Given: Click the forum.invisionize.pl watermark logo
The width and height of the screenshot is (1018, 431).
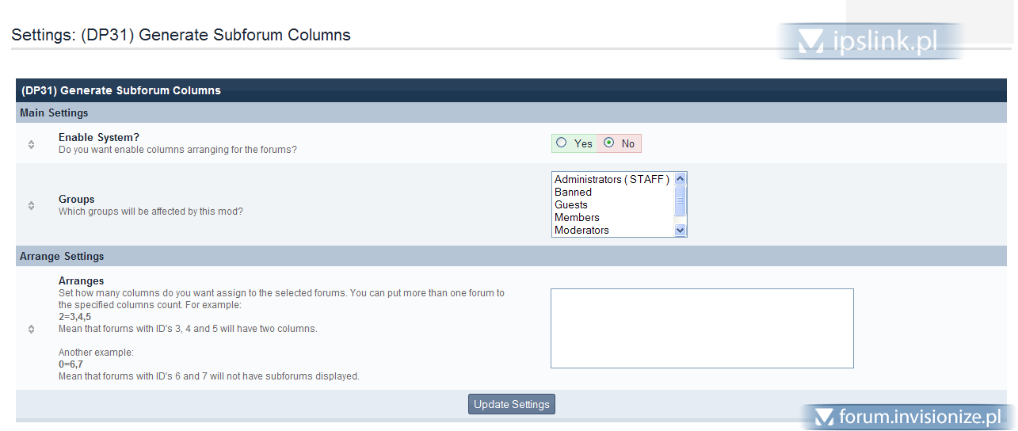Looking at the screenshot, I should coord(908,416).
